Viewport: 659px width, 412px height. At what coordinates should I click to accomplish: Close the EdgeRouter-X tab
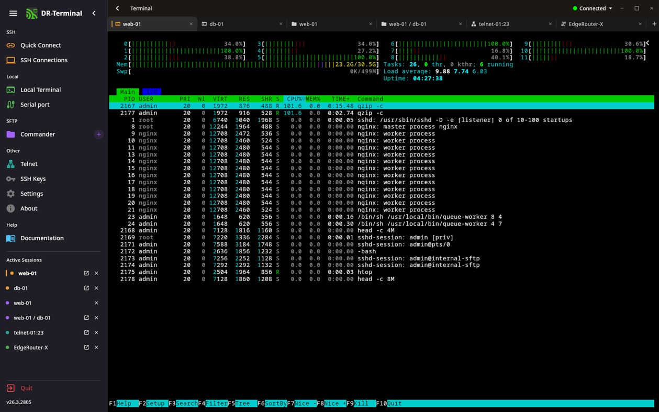tap(640, 24)
